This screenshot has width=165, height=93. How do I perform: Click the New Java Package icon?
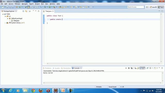pyautogui.click(x=17, y=7)
